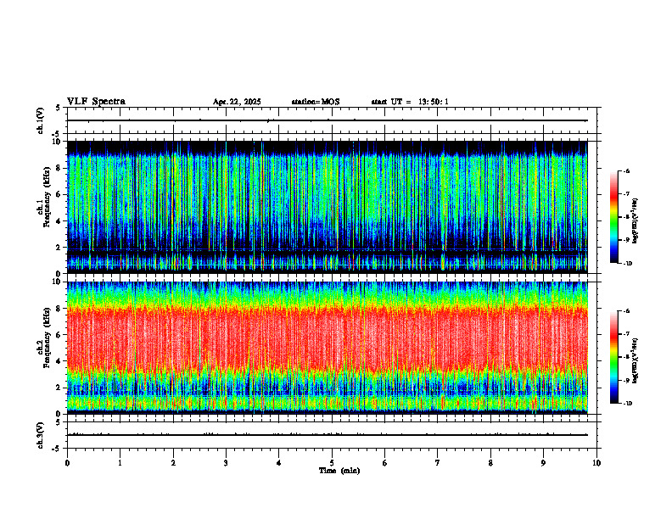
Task: Click the ch.1 color scale log(PSD) unit label
Action: (x=636, y=221)
